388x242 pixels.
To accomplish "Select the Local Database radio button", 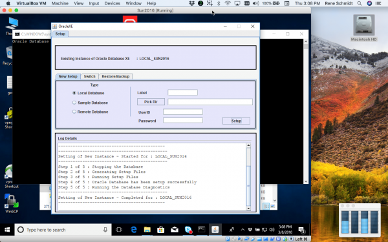I will point(74,93).
